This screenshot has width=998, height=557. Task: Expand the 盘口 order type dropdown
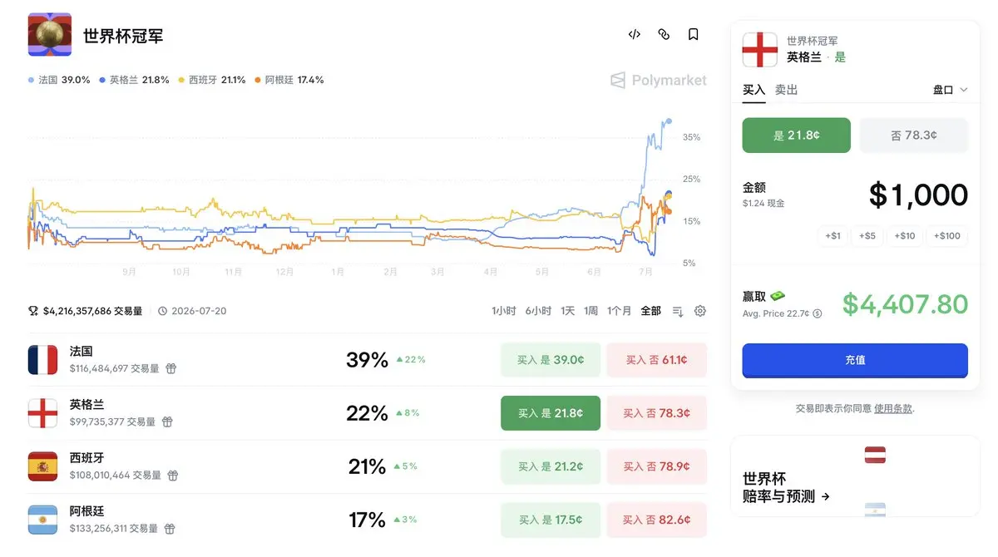(951, 90)
